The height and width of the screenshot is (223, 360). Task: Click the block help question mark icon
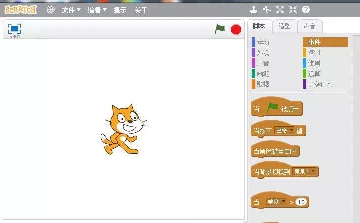pyautogui.click(x=306, y=10)
